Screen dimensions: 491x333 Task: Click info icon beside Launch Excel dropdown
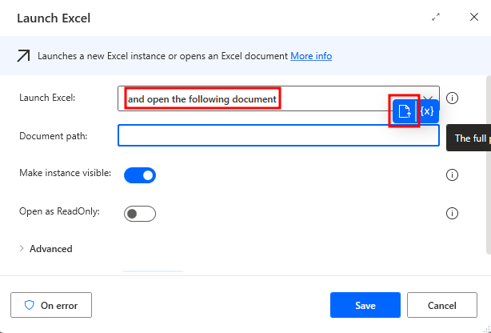452,98
